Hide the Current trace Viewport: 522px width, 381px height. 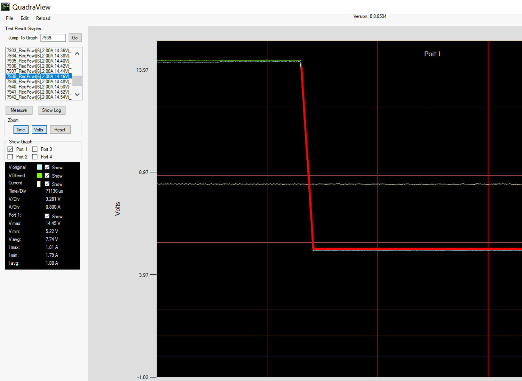click(x=47, y=184)
